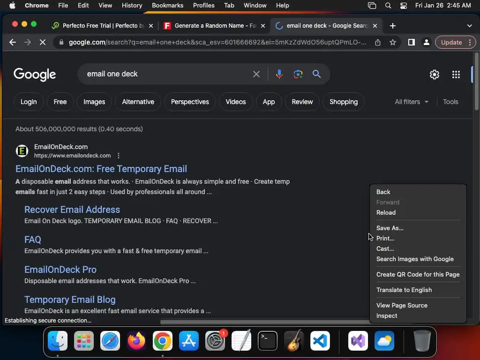The width and height of the screenshot is (480, 360).
Task: Bookmark this page with the star icon
Action: pyautogui.click(x=393, y=42)
